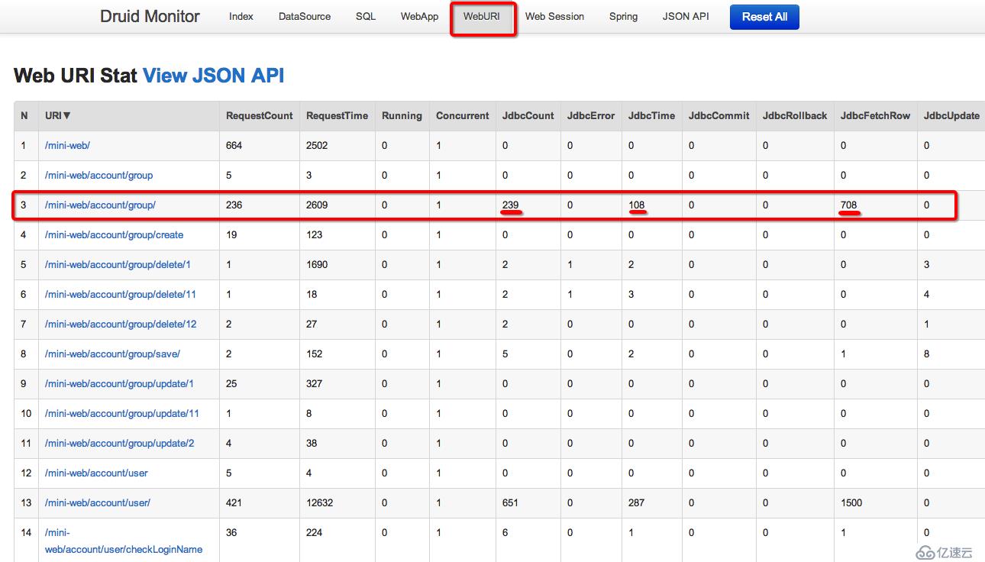Click RequestCount value 236
Screen dimensions: 985x562
pos(234,205)
